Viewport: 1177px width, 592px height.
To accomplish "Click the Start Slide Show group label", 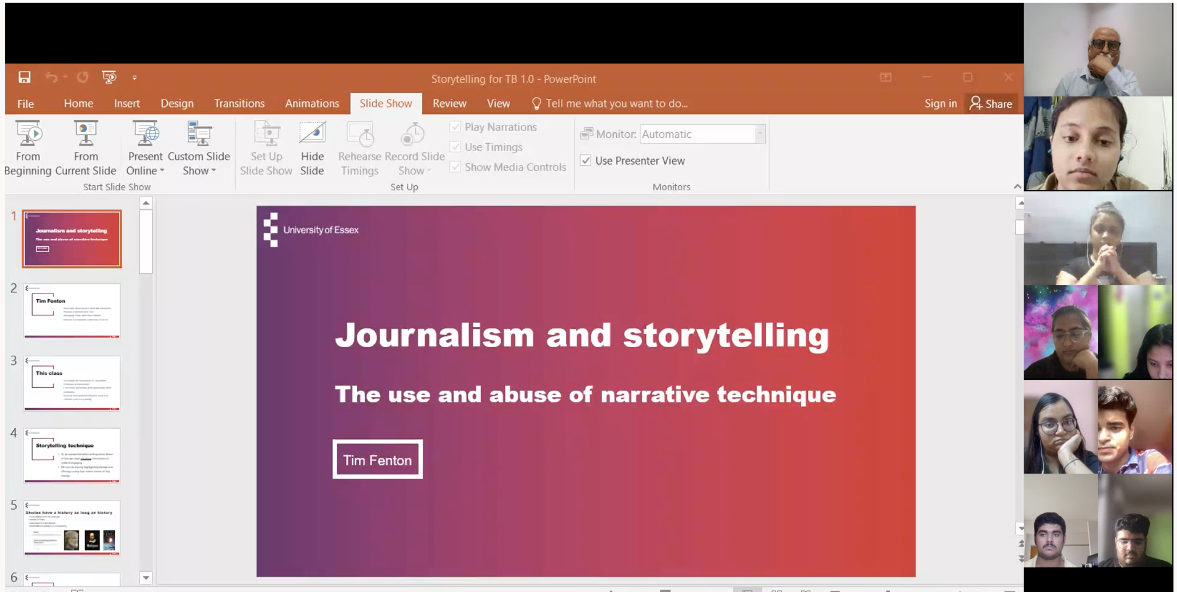I will coord(117,187).
